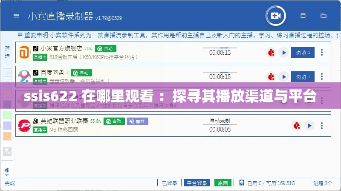Screen dimensions: 341x191
Task: Click the 小米官方旗舰店 room name
Action: [61, 48]
